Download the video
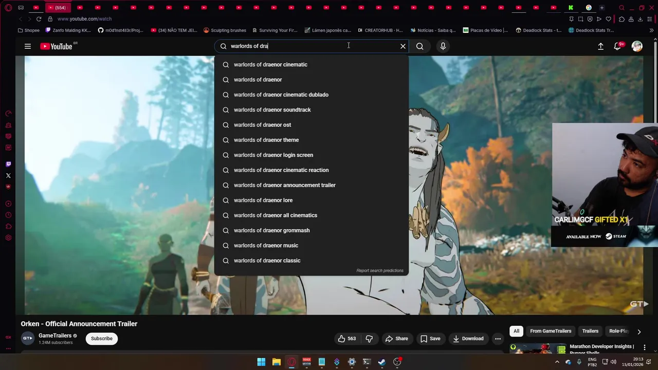This screenshot has width=658, height=370. click(468, 339)
